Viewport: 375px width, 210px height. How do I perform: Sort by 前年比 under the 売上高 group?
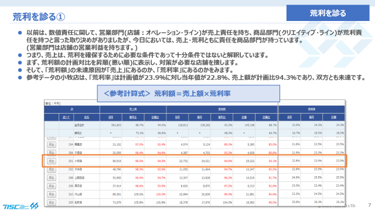tap(133, 117)
